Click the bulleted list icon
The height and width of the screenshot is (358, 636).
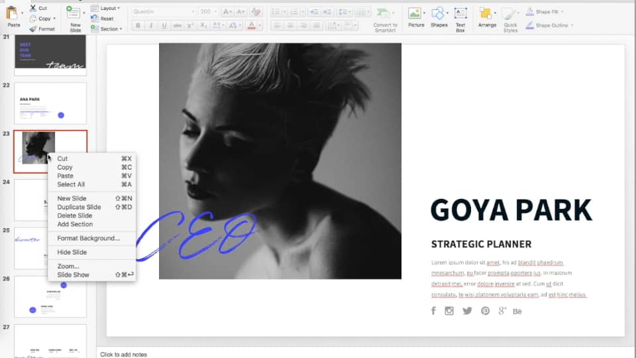[276, 12]
